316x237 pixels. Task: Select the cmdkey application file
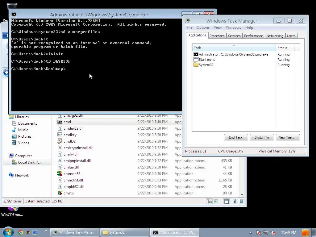70,135
